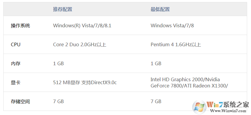Click the Intel HD Graphics 2000/Nvidia text
Viewport: 251px width, 115px height.
click(185, 79)
